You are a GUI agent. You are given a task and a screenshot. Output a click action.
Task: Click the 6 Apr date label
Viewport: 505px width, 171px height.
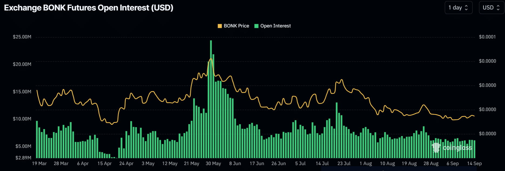click(x=83, y=163)
